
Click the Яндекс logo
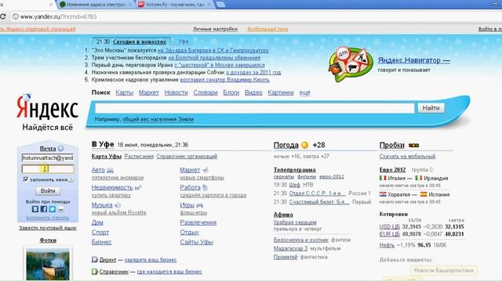(x=47, y=107)
